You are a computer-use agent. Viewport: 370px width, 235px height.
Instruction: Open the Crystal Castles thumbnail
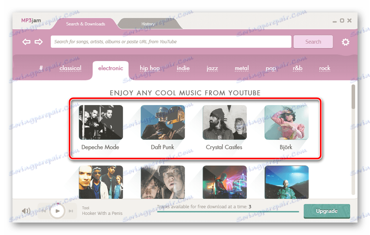coord(225,122)
